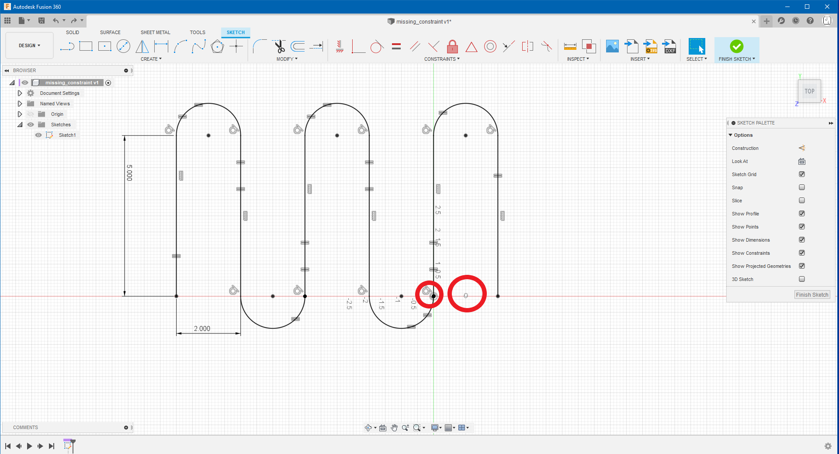Image resolution: width=839 pixels, height=454 pixels.
Task: Select the 3-Point Arc tool
Action: click(x=180, y=46)
